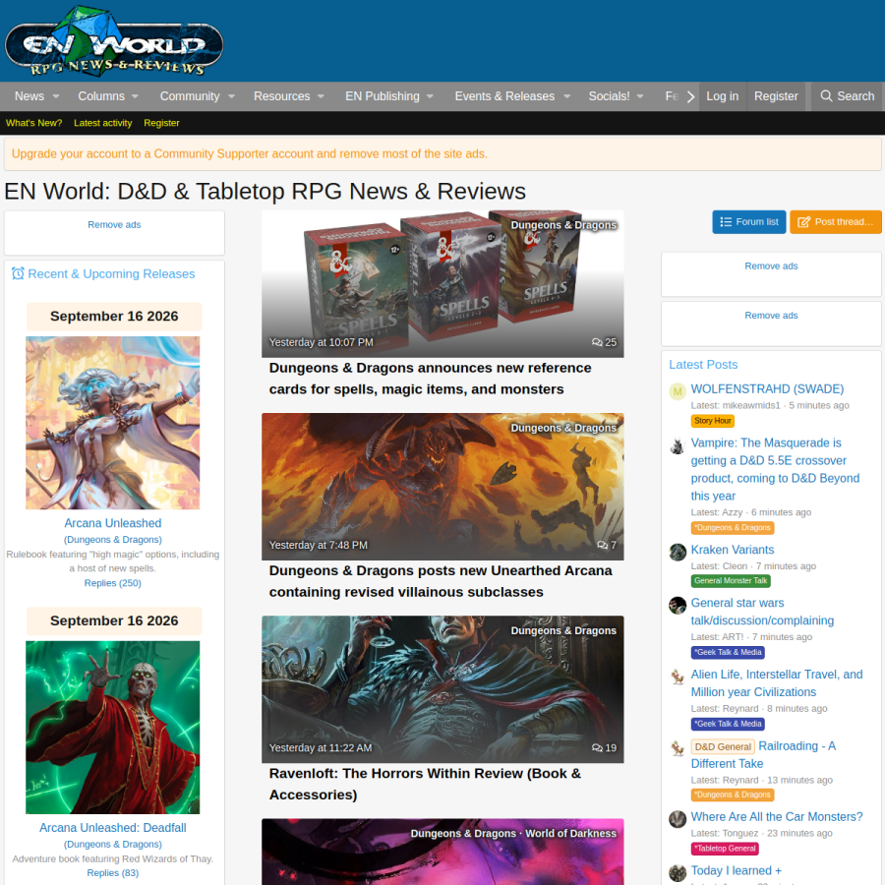Screen dimensions: 885x885
Task: Open What's New? in sub-navigation
Action: [x=33, y=123]
